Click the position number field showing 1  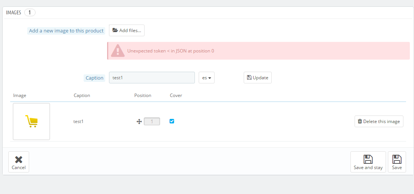click(x=152, y=122)
